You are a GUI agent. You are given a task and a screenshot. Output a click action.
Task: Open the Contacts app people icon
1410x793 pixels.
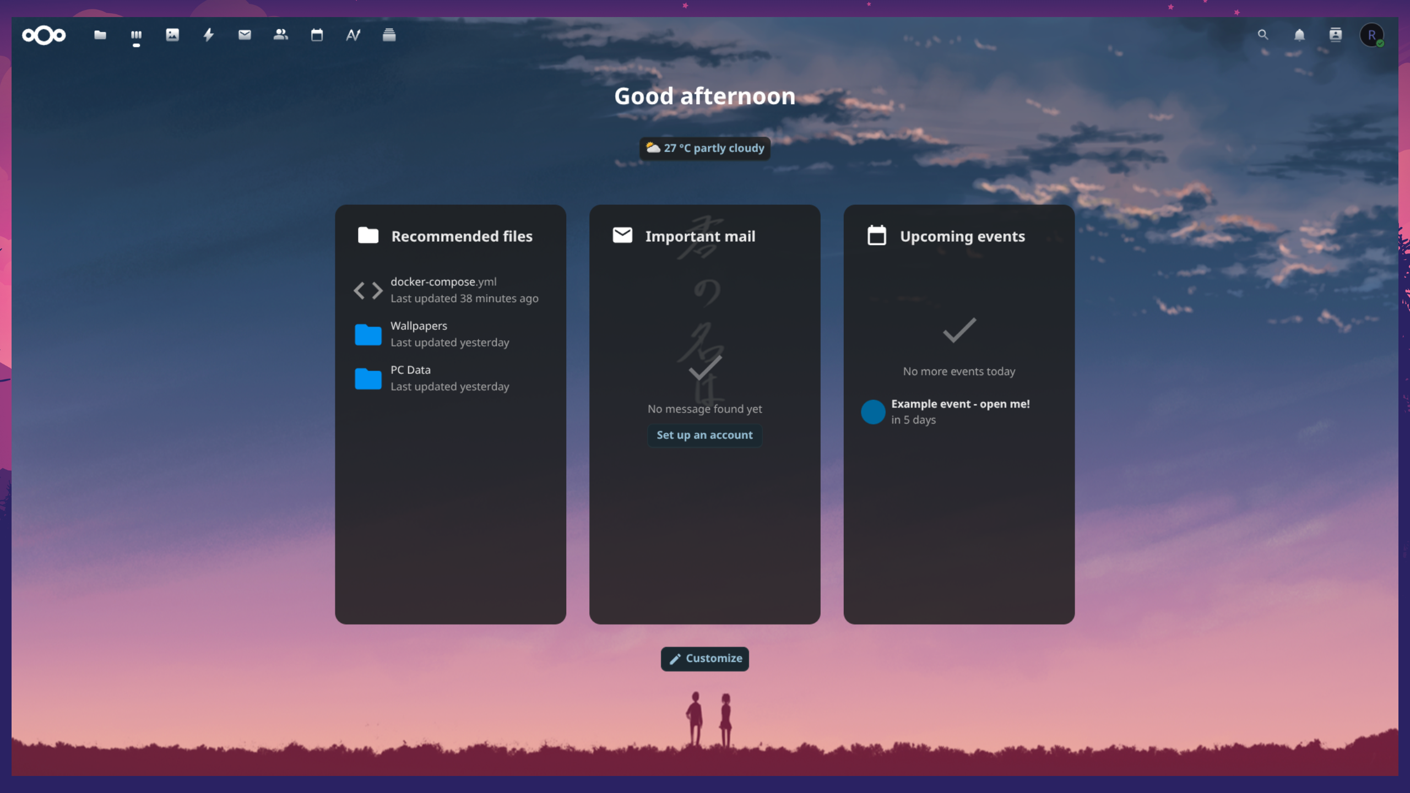[281, 35]
